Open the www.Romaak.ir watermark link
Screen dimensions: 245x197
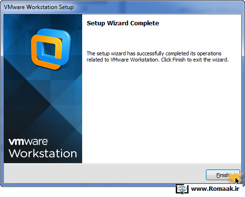(x=215, y=189)
